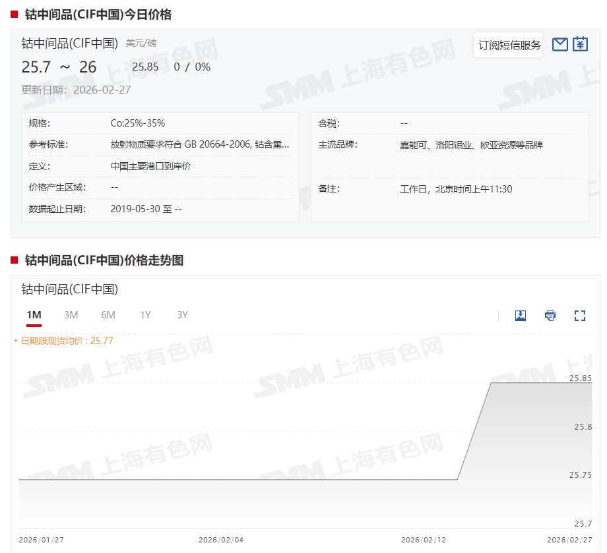Select the 3M time range tab
This screenshot has height=553, width=607.
(71, 315)
